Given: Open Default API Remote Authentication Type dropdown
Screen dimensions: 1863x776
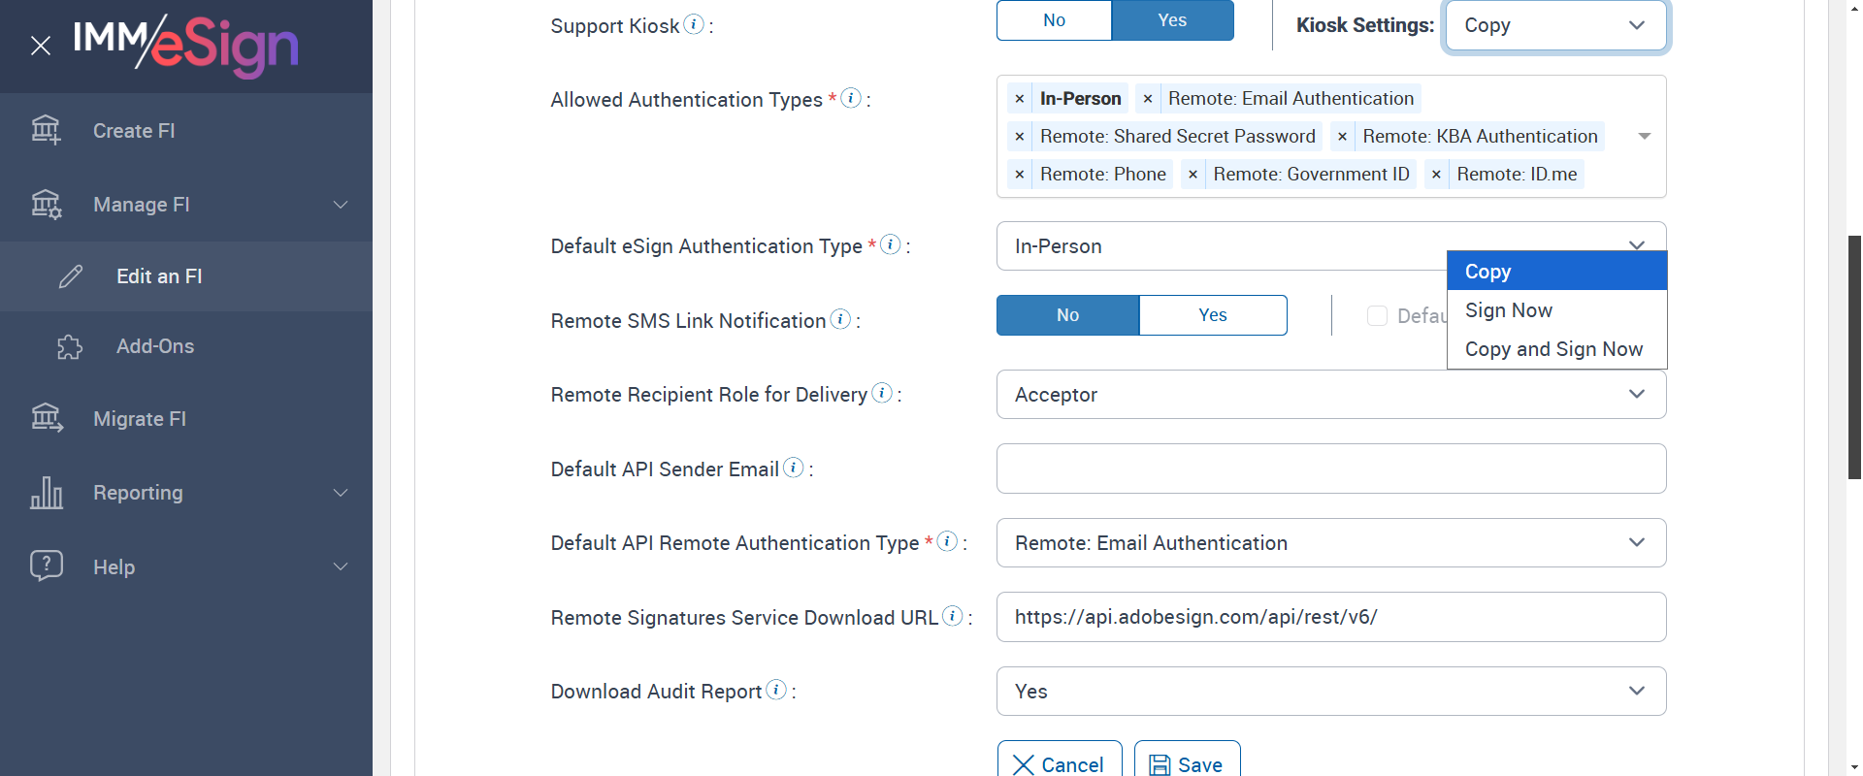Looking at the screenshot, I should (1330, 543).
